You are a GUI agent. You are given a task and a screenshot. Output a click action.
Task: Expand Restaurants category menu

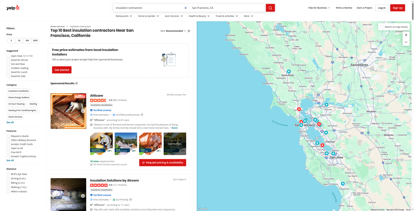point(124,16)
